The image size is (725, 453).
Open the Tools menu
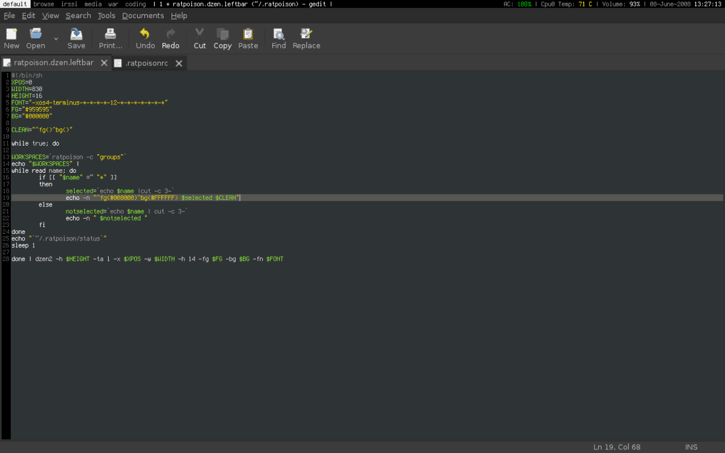[x=106, y=16]
